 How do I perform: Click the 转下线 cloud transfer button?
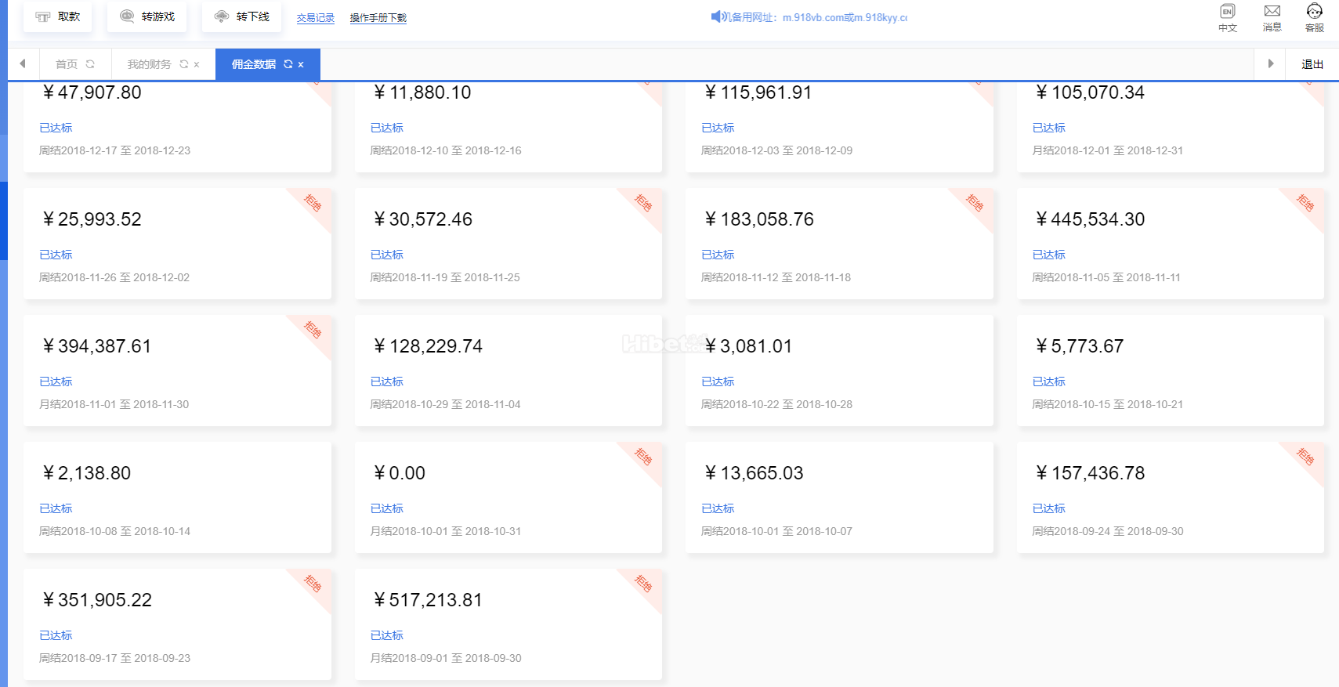[x=242, y=17]
